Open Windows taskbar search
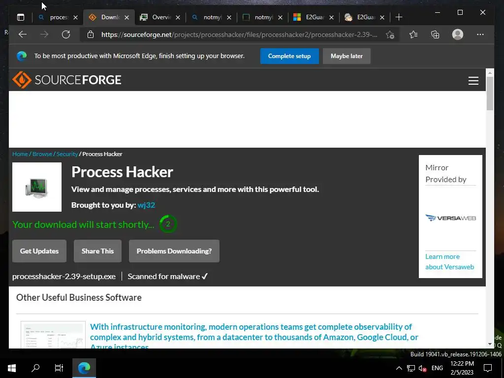Image resolution: width=504 pixels, height=378 pixels. [35, 368]
